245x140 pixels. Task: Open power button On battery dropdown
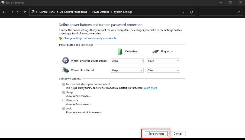[127, 61]
